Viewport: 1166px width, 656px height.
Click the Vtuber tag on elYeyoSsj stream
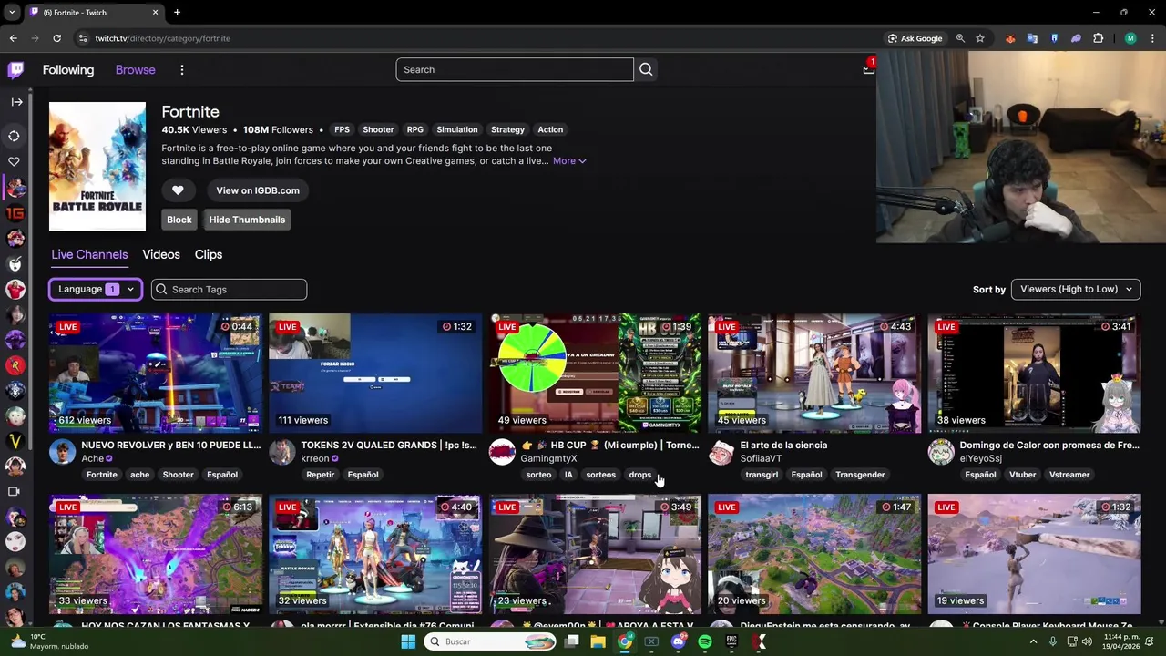pos(1023,475)
